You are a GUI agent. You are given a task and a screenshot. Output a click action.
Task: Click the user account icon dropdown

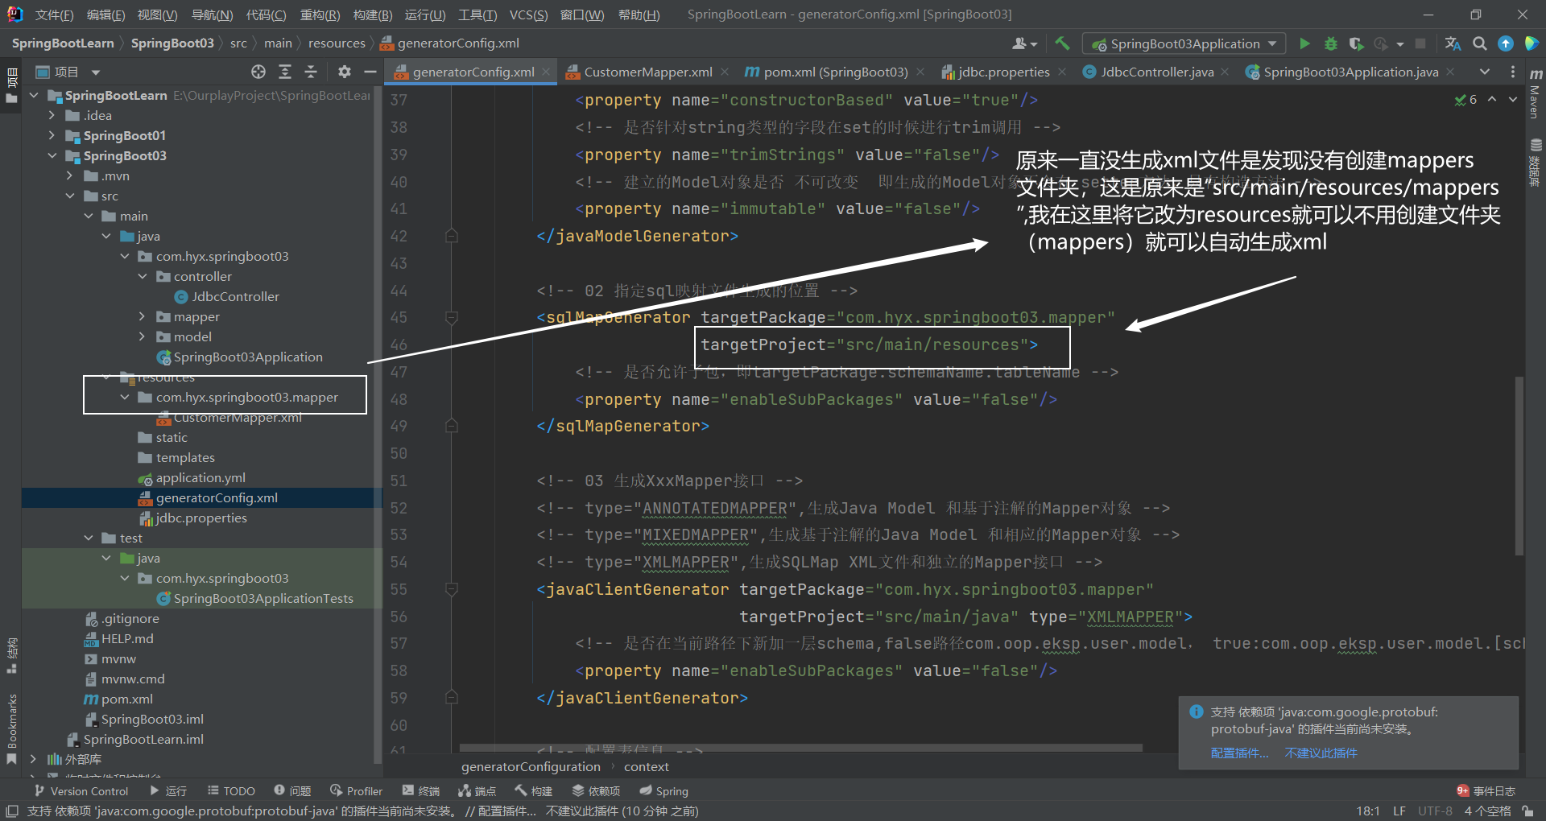tap(1024, 43)
